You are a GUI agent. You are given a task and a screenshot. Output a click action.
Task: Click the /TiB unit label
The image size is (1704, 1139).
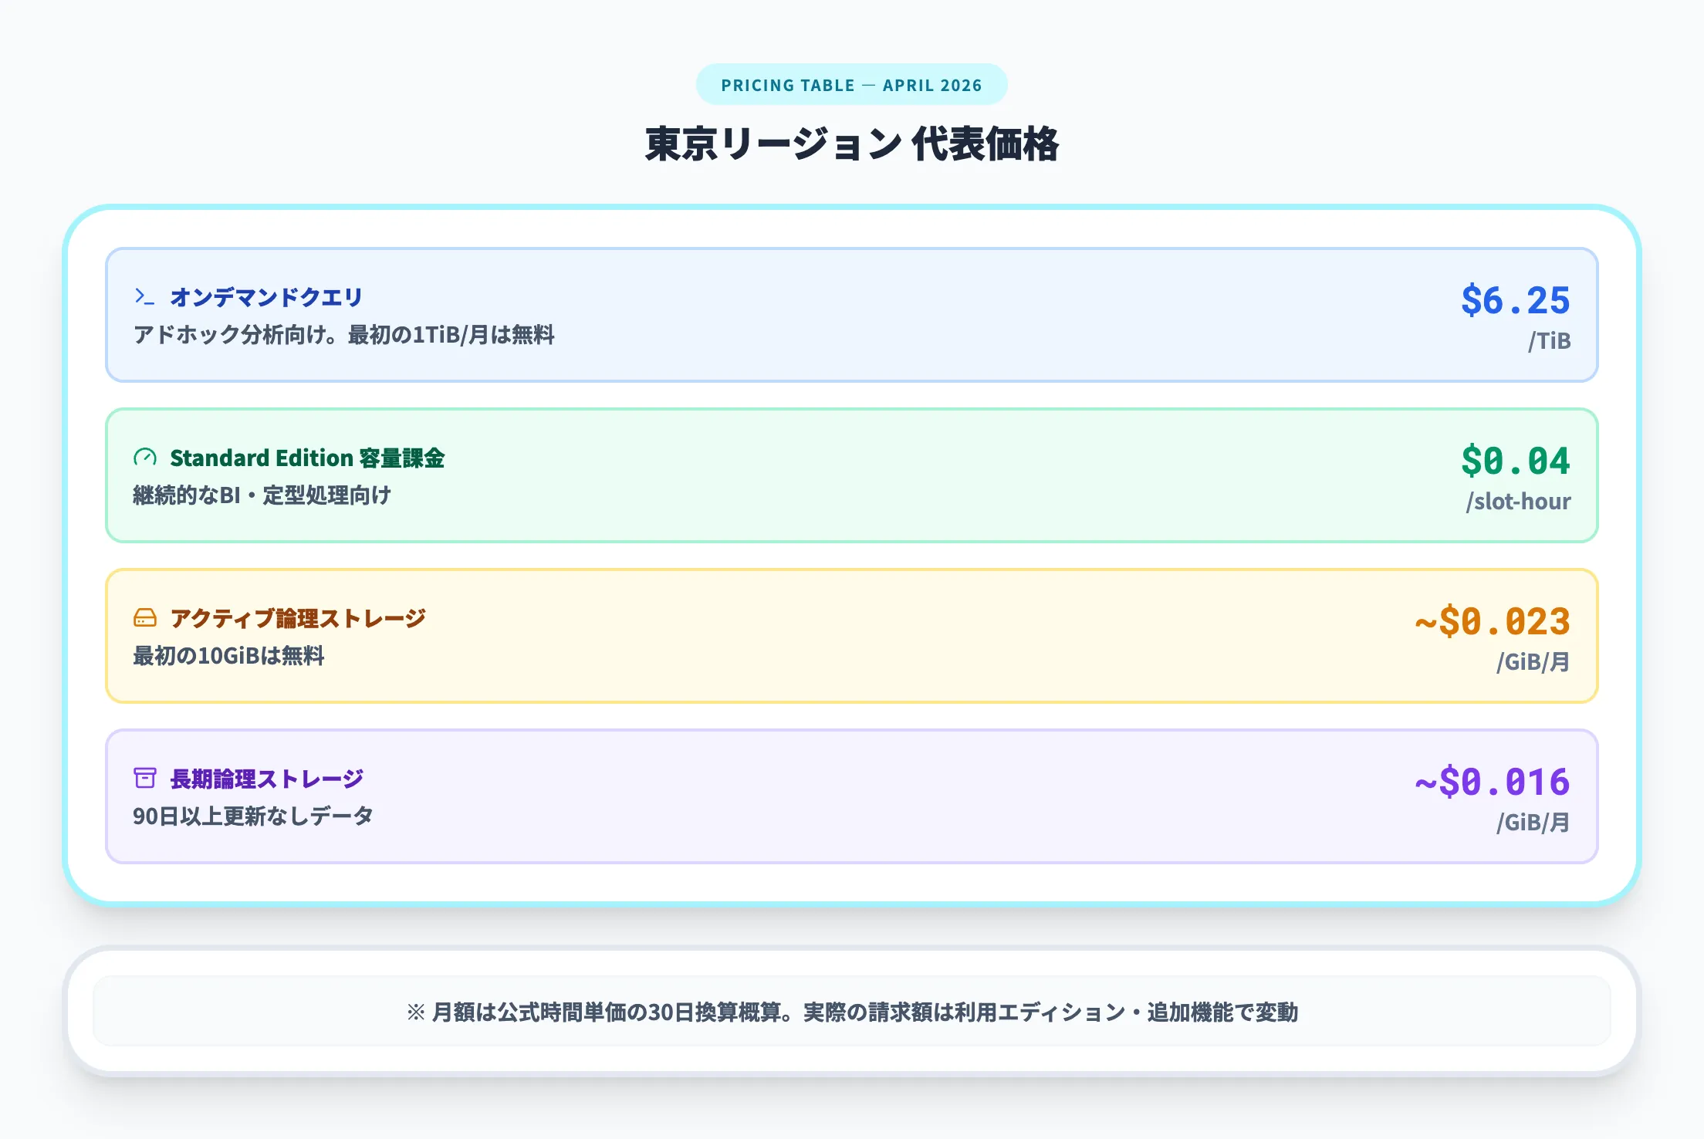tap(1550, 339)
